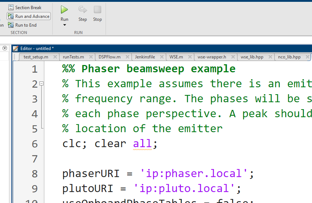Image resolution: width=312 pixels, height=203 pixels.
Task: Click the 'location of the emitter' comment
Action: [149, 129]
